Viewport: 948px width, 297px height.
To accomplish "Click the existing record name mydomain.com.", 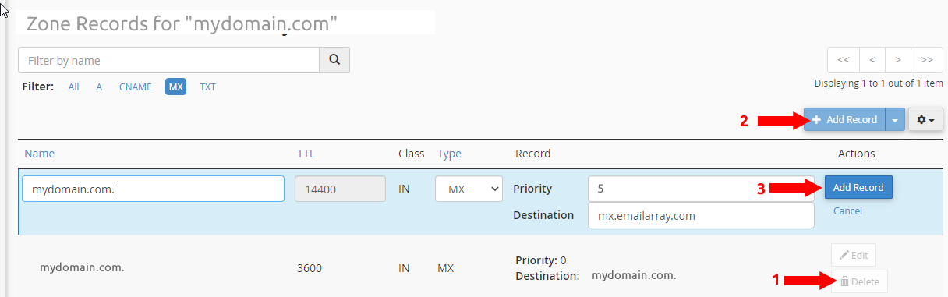I will 82,267.
